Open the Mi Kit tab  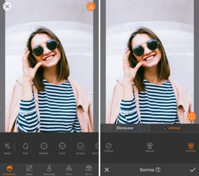click(89, 170)
